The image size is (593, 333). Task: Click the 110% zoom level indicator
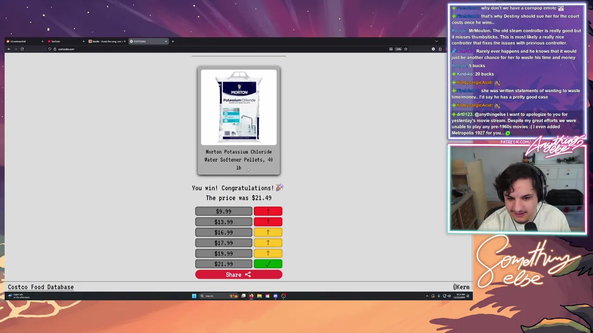point(398,49)
